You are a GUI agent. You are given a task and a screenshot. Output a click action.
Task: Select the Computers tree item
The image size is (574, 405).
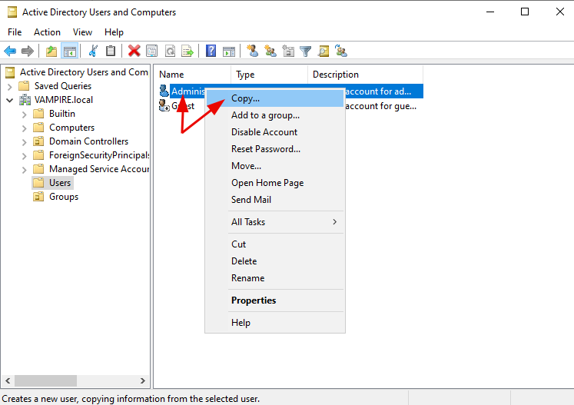tap(71, 128)
